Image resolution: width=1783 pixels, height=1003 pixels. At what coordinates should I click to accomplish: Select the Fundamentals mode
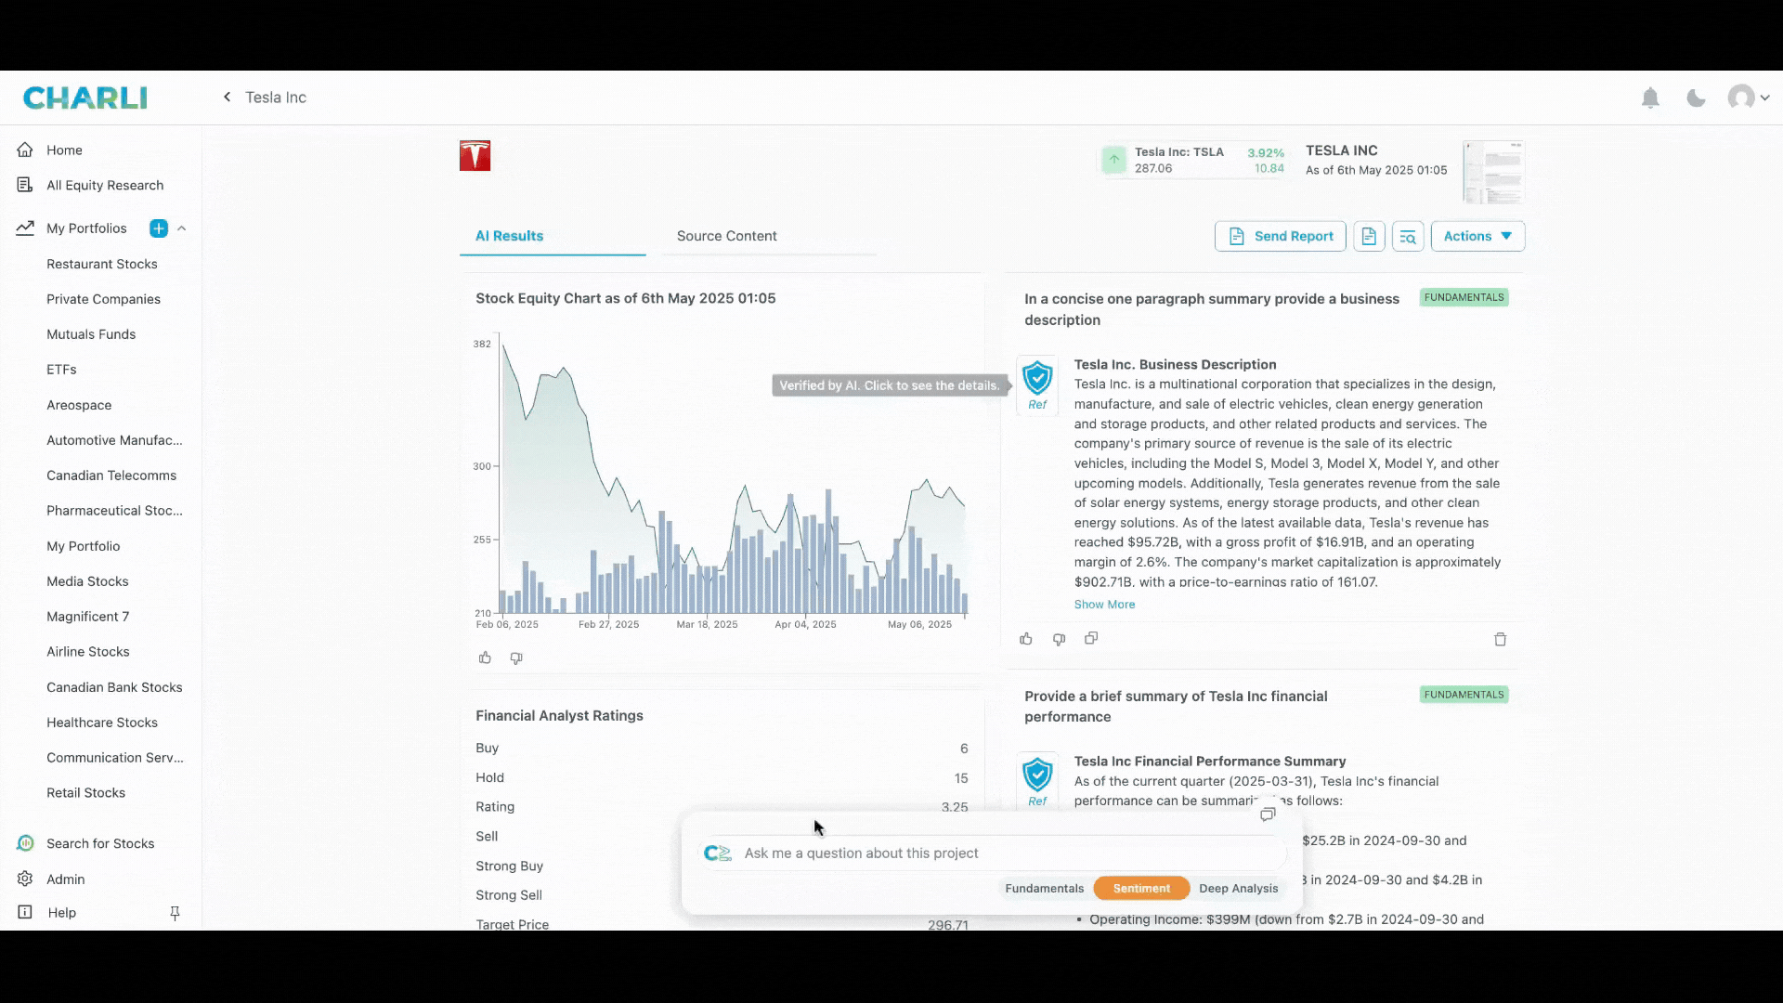tap(1044, 889)
